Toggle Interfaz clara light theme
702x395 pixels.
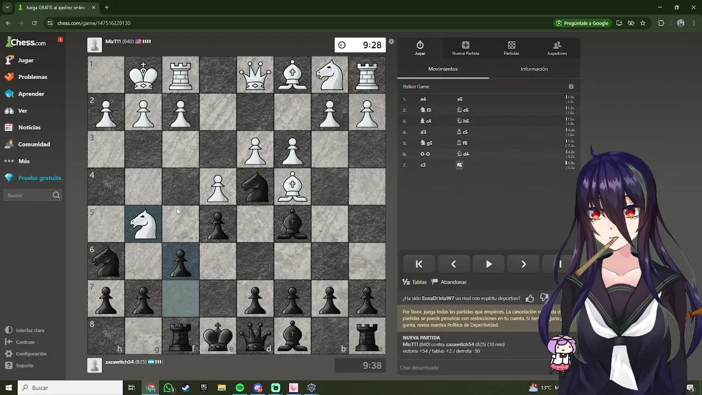pyautogui.click(x=25, y=330)
